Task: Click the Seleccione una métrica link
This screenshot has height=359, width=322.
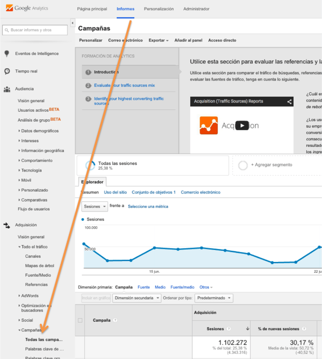Action: point(148,206)
